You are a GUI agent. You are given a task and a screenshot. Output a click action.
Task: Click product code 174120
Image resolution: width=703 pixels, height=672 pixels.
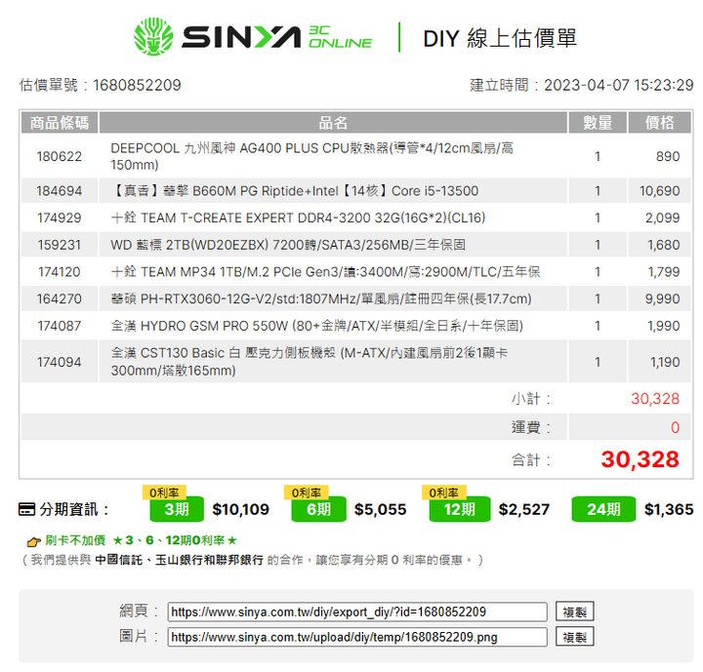[x=60, y=271]
